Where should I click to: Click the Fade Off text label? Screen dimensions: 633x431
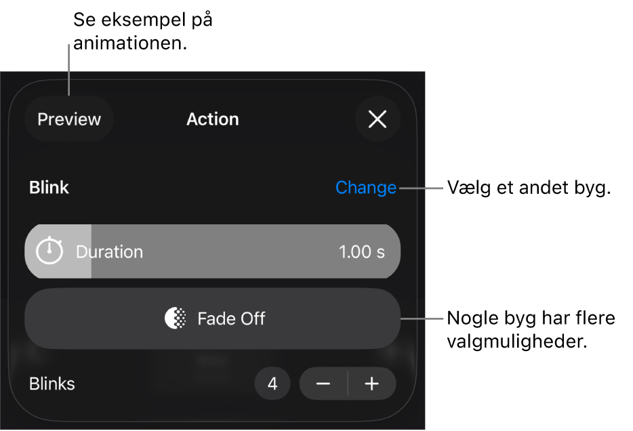[231, 319]
